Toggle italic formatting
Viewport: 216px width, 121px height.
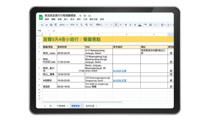[130, 25]
